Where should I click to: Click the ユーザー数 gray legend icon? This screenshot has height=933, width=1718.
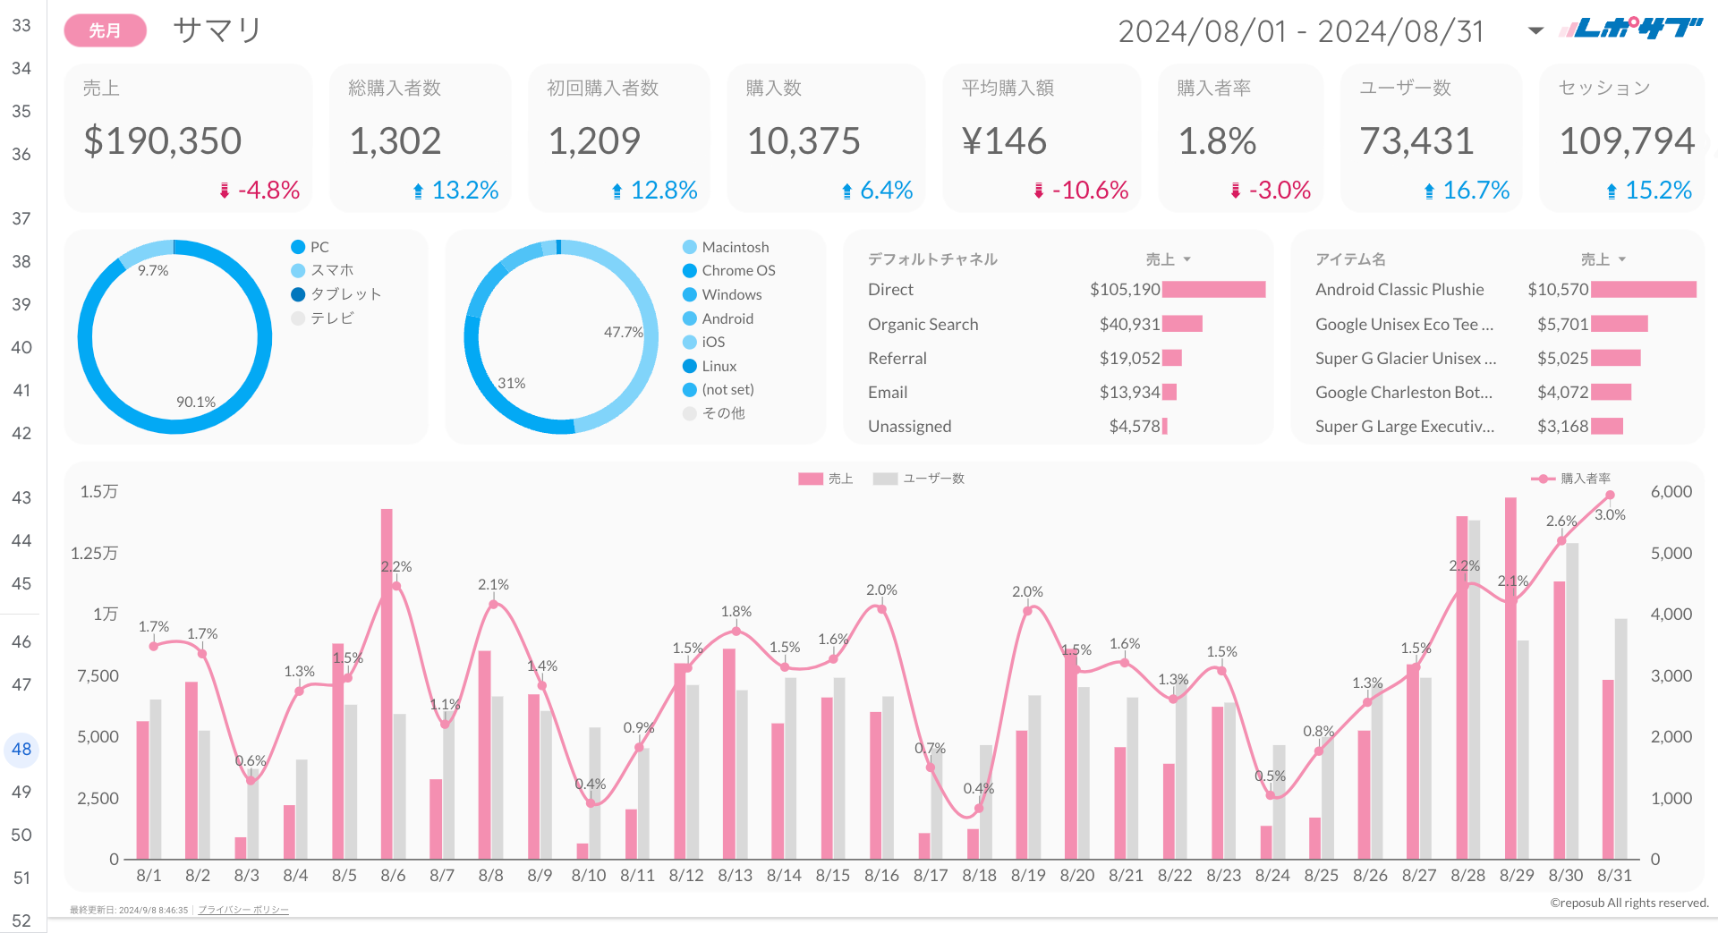(884, 479)
